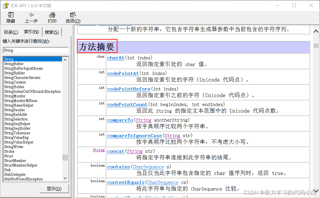Open the codePointCount method link

[127, 105]
